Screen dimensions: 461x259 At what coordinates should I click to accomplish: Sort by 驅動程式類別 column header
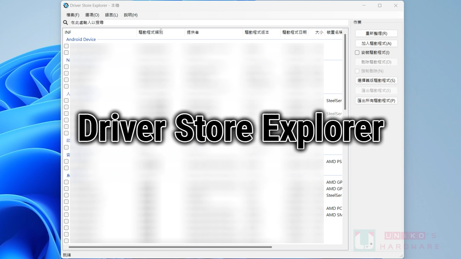click(161, 33)
